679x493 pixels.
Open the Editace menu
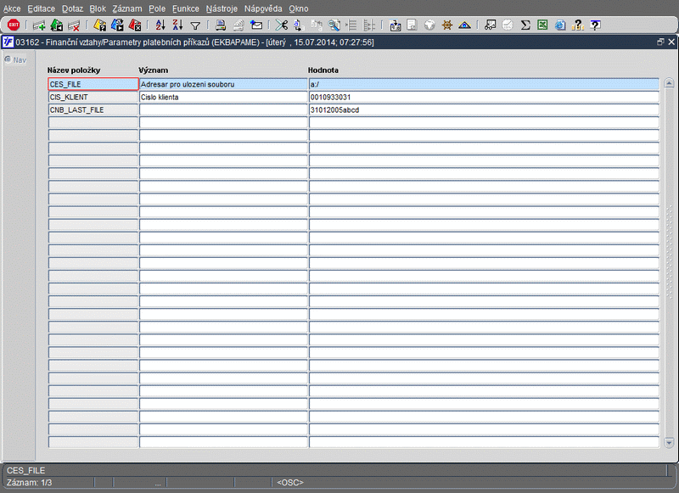pyautogui.click(x=41, y=8)
